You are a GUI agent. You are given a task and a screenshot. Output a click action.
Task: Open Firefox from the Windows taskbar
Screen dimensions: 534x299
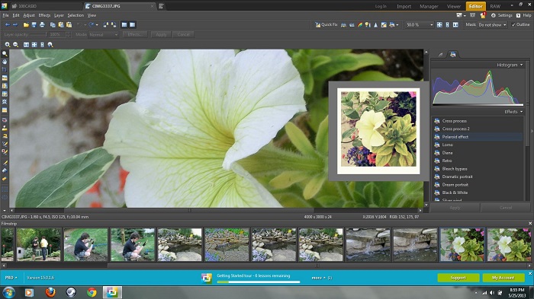[x=50, y=292]
